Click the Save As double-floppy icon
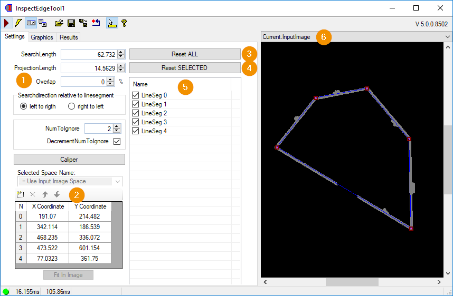453x296 pixels. (x=83, y=23)
